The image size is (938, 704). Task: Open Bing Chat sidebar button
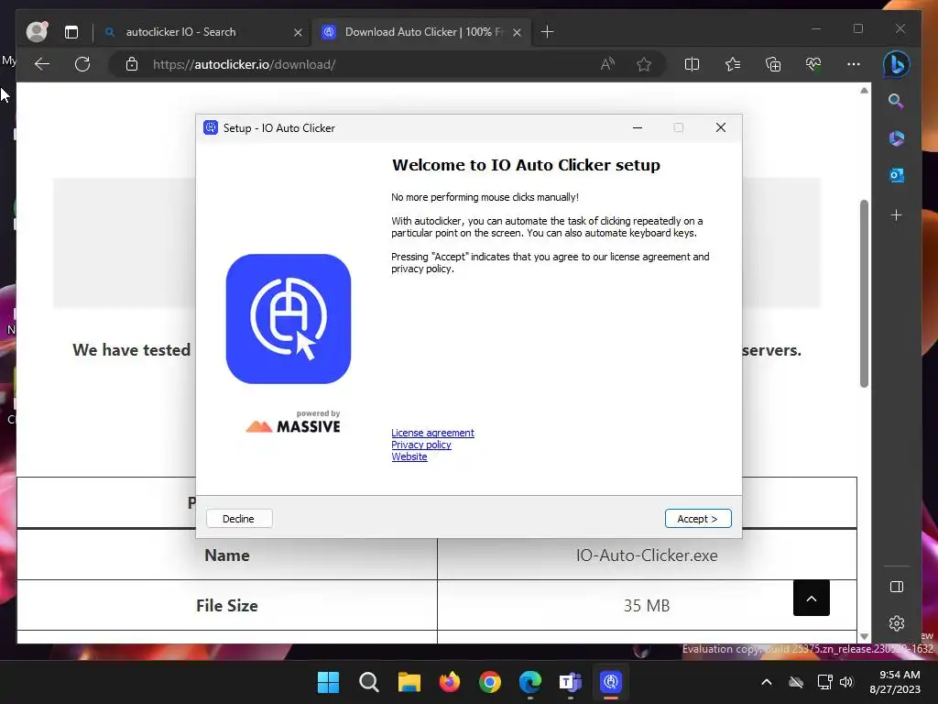(896, 64)
